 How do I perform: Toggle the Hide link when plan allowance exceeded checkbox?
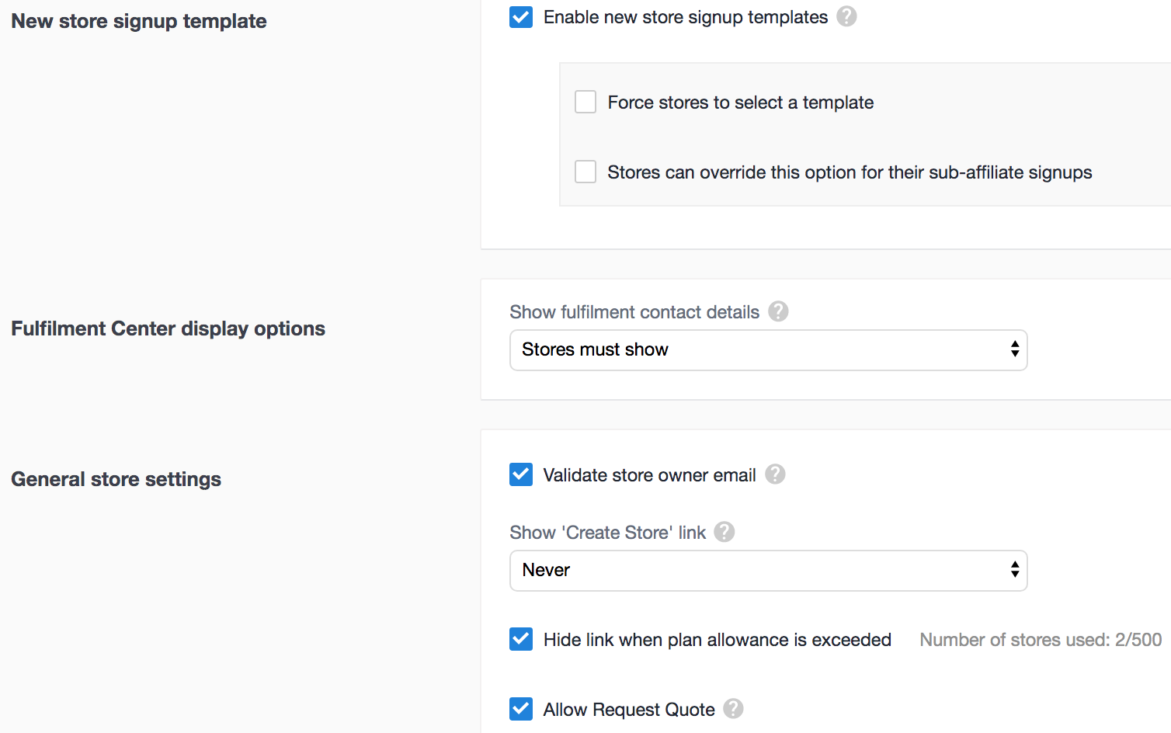(x=521, y=639)
